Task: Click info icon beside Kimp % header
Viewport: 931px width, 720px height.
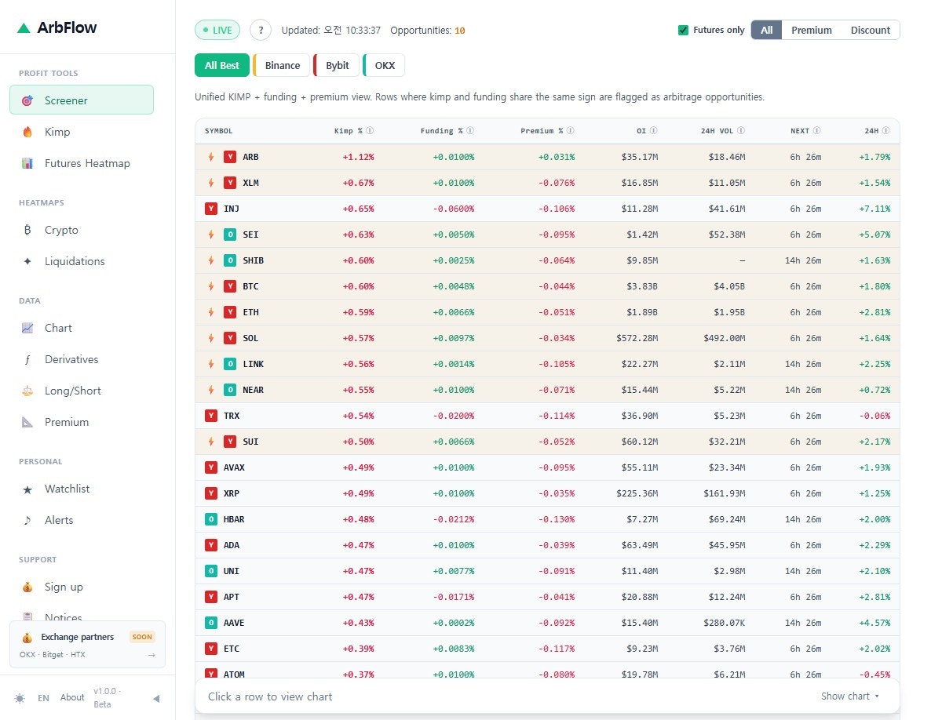Action: [x=370, y=130]
